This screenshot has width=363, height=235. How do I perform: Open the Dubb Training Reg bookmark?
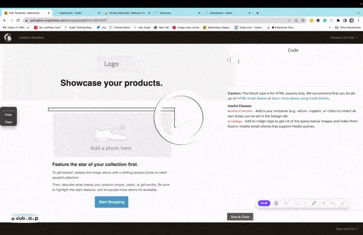(x=79, y=27)
